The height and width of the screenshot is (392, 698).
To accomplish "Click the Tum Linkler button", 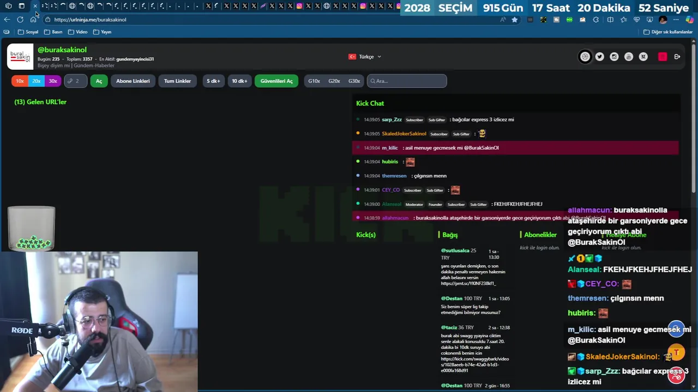I will click(178, 81).
